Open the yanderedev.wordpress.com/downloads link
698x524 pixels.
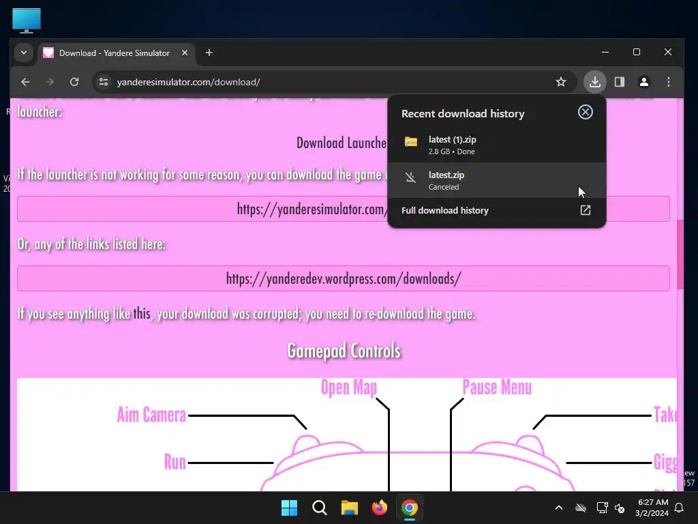[x=344, y=279]
